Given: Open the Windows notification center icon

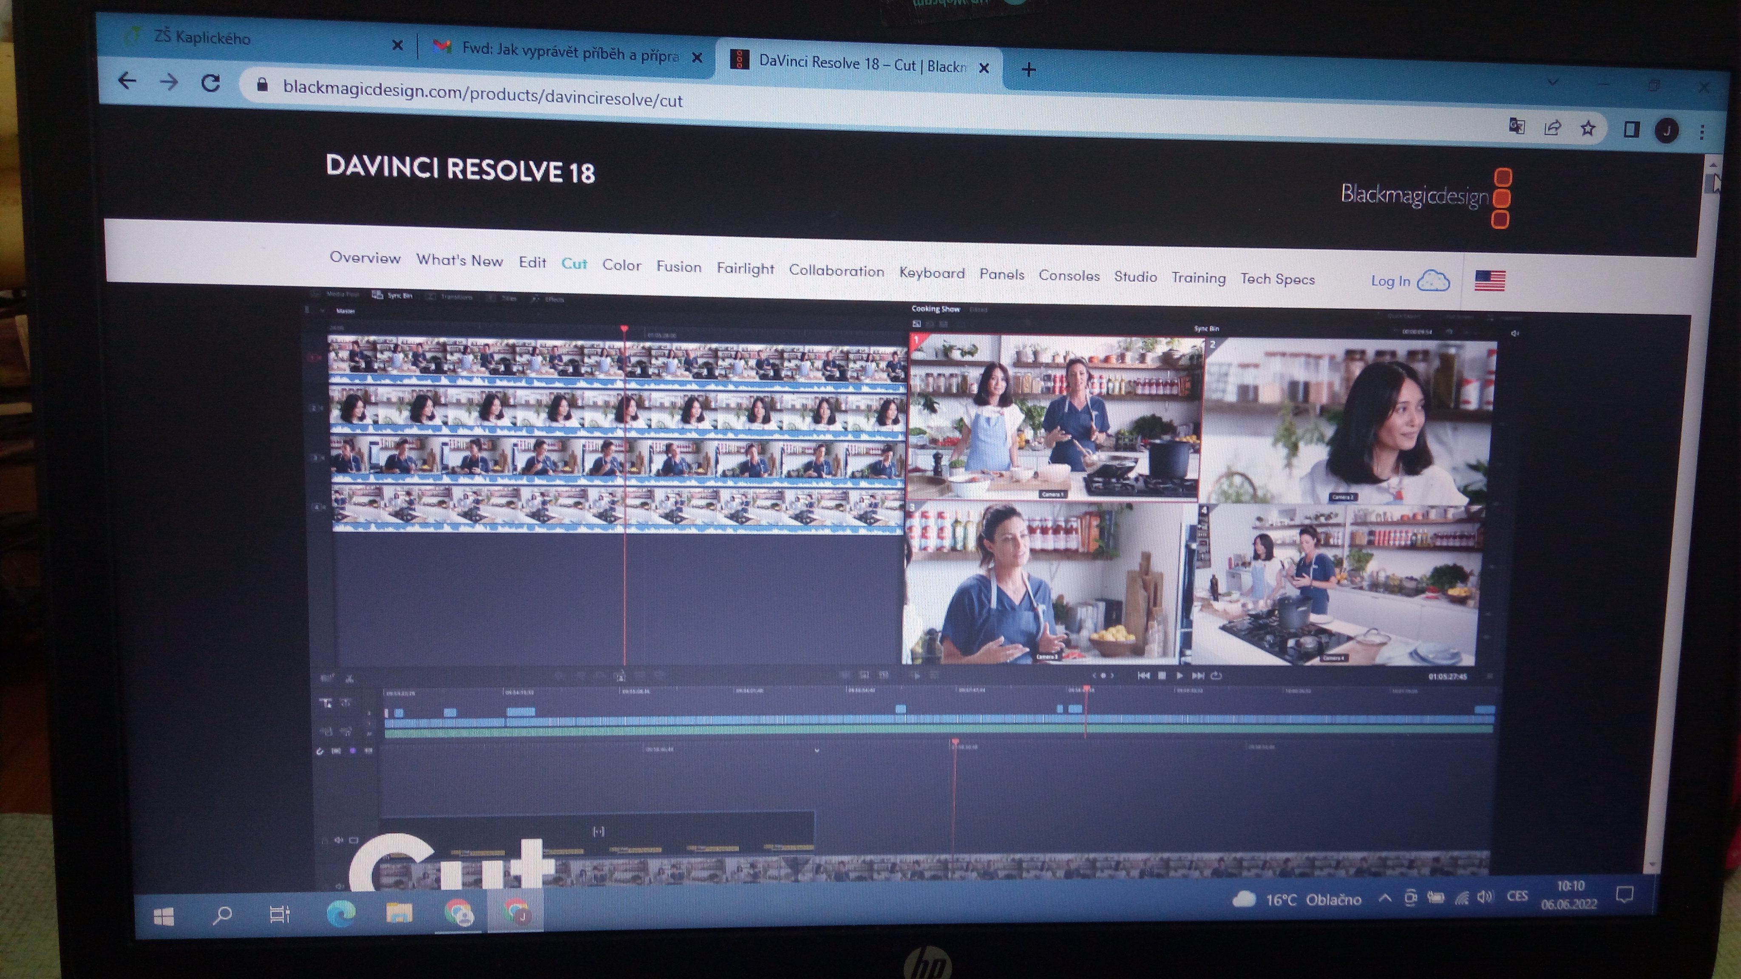Looking at the screenshot, I should [x=1625, y=895].
